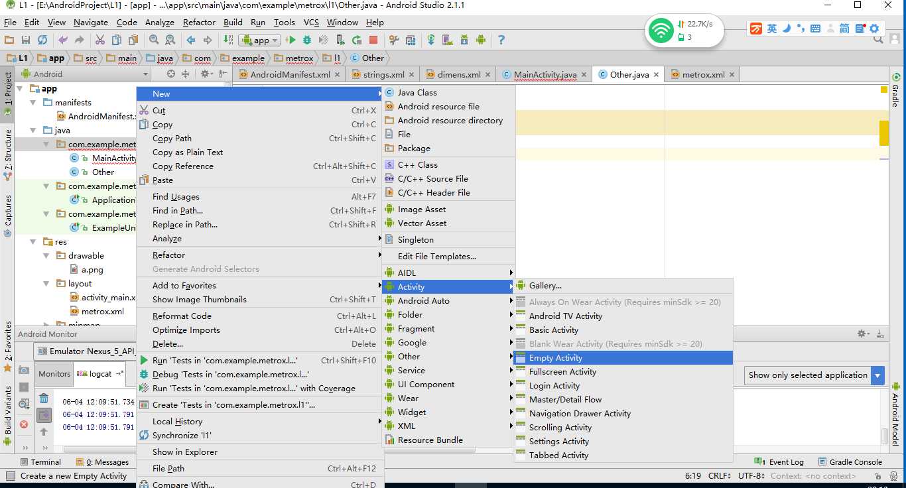Viewport: 906px width, 488px height.
Task: Choose Java Class in New submenu
Action: [x=449, y=93]
